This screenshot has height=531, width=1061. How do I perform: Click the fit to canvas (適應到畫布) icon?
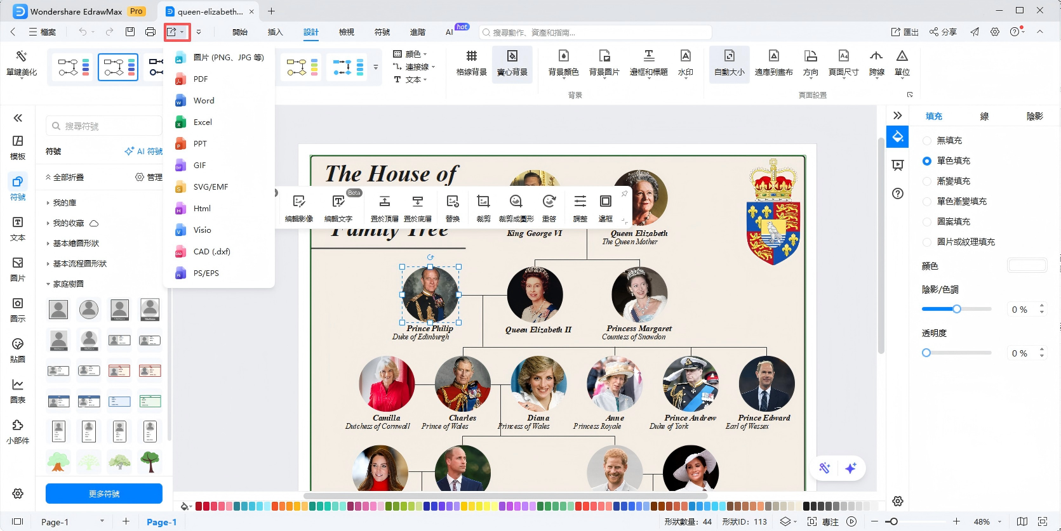(x=773, y=63)
